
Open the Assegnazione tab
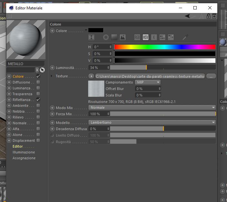point(24,158)
